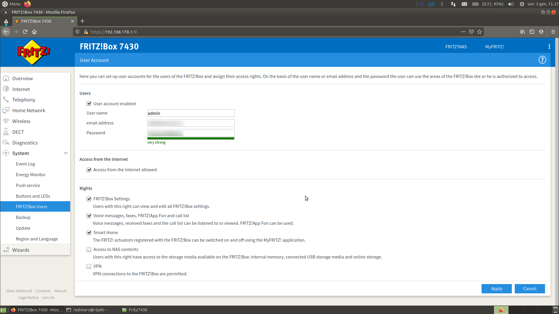Viewport: 559px width, 314px height.
Task: Click the FRITZ! logo
Action: tap(34, 52)
